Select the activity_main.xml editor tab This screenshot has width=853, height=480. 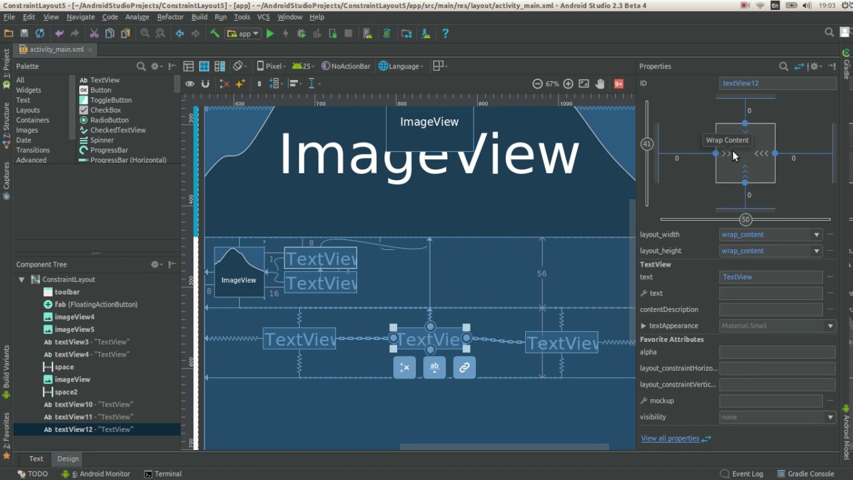(56, 49)
